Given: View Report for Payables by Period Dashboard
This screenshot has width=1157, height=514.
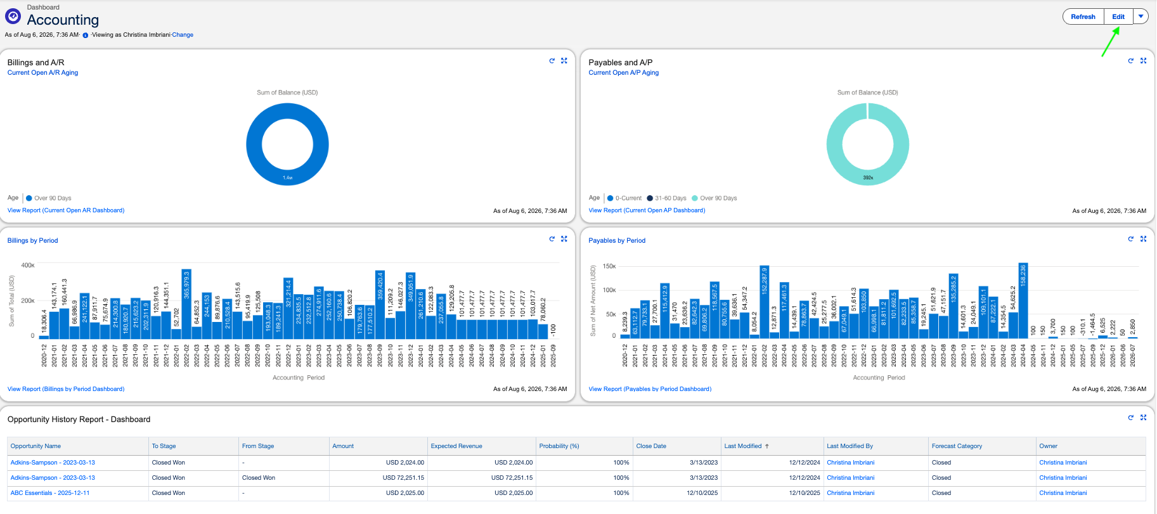Looking at the screenshot, I should (x=650, y=389).
